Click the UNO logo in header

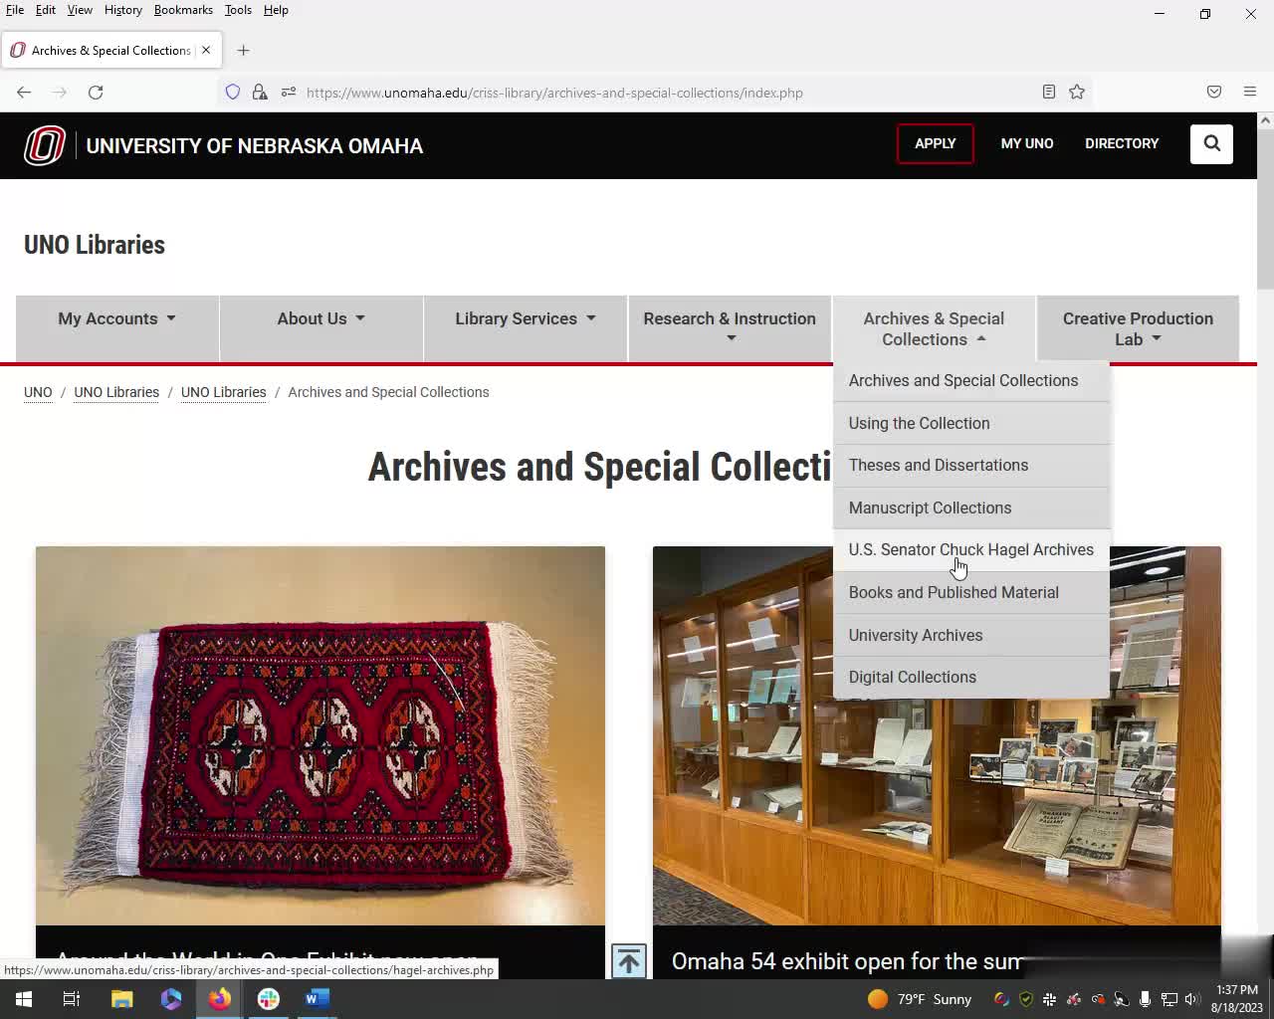pyautogui.click(x=45, y=145)
